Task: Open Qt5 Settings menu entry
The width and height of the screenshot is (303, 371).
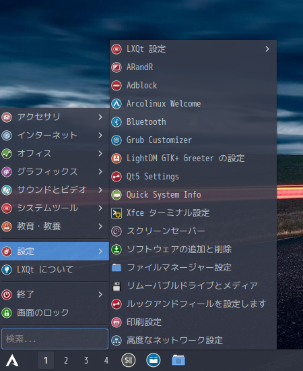Action: 193,177
